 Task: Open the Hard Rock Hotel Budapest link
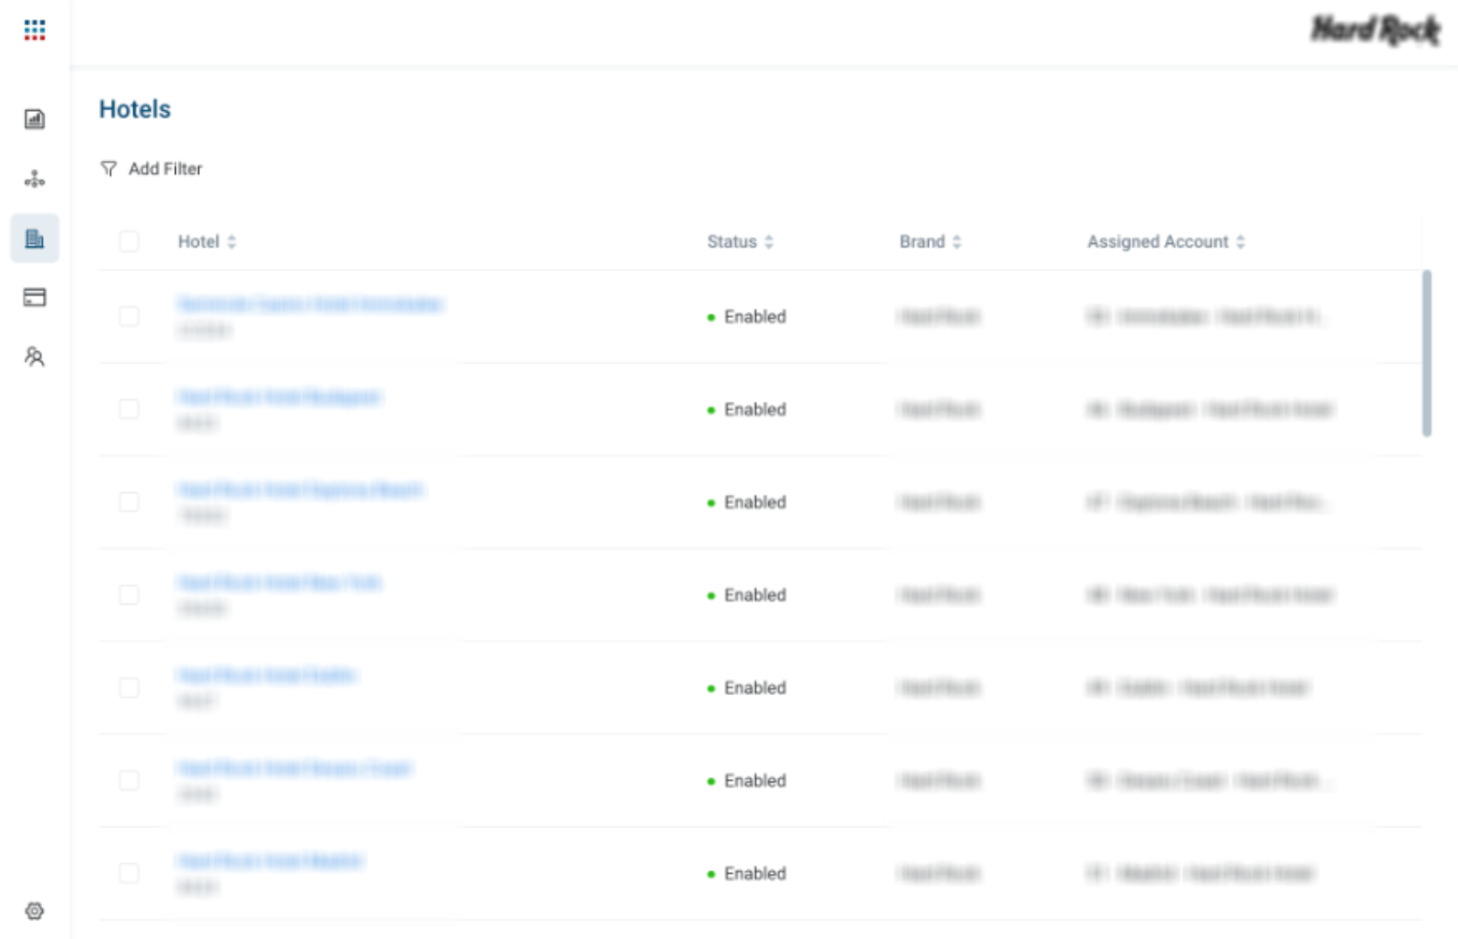tap(280, 397)
